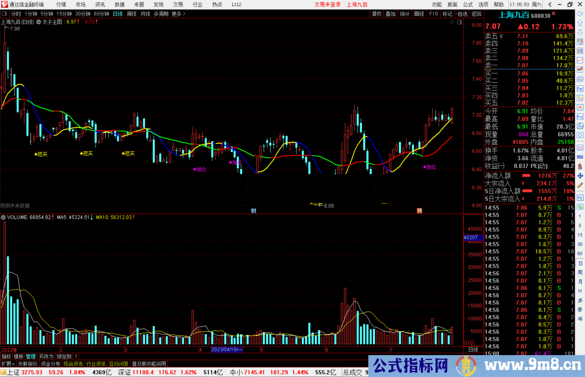Click the f(x) formula icon

pos(580,126)
